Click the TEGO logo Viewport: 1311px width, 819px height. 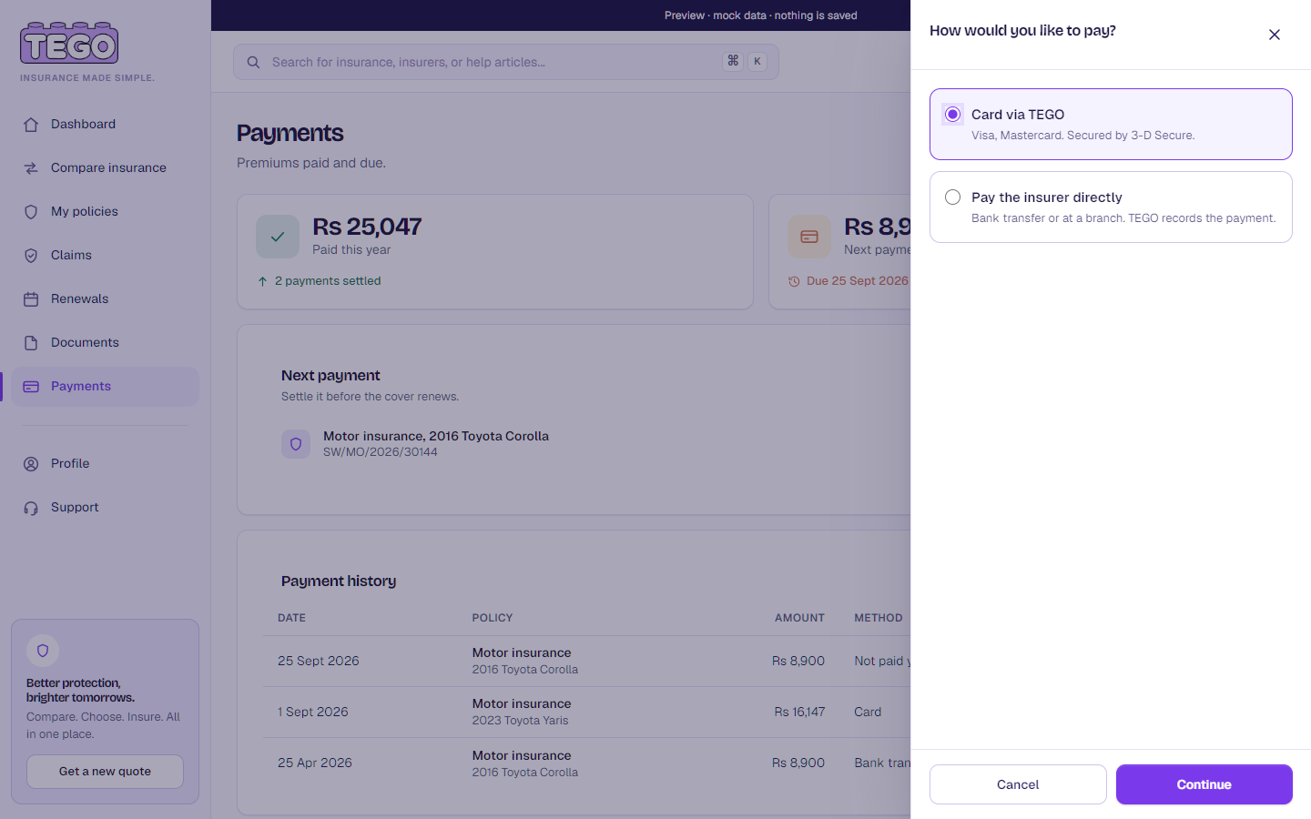[x=69, y=44]
